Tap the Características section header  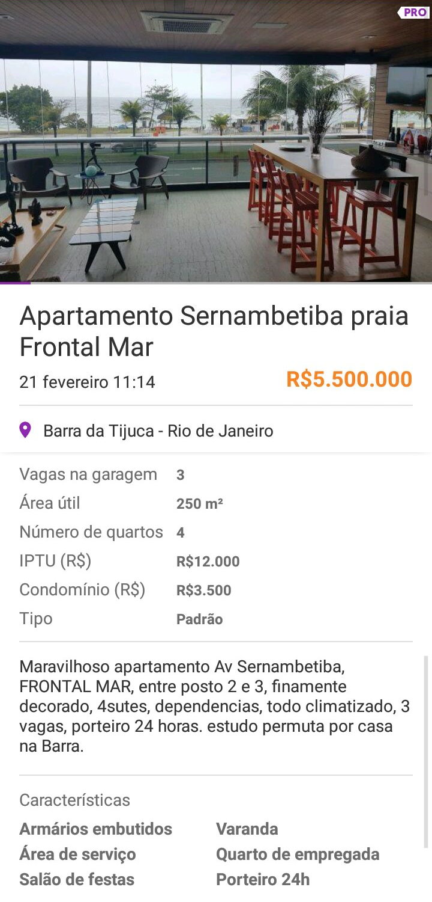tap(74, 800)
